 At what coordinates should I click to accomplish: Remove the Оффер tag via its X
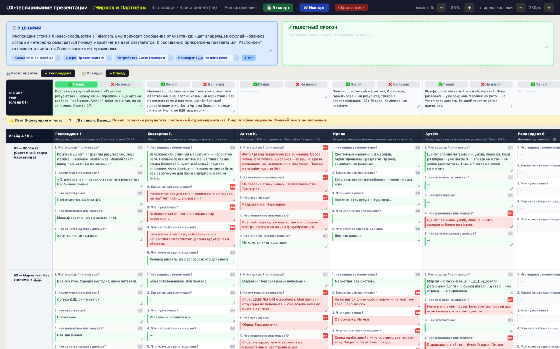click(x=109, y=58)
